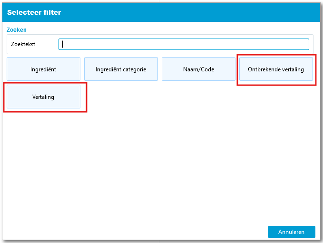Focus the search text box next to Zoektekst
This screenshot has width=323, height=243.
click(x=184, y=44)
